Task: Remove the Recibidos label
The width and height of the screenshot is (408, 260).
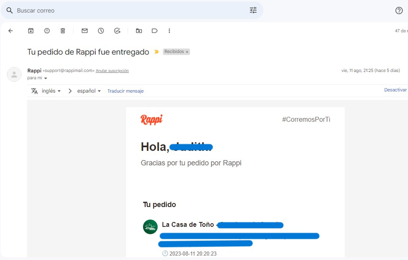Action: [187, 52]
